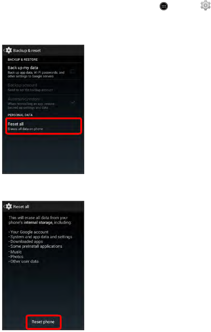Tap gear icon in Backup & reset header
211x332 pixels.
9,51
